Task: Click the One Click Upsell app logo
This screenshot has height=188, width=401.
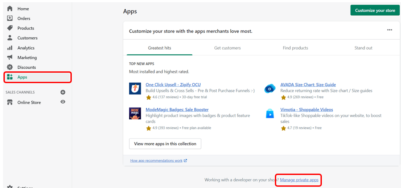Action: 135,88
